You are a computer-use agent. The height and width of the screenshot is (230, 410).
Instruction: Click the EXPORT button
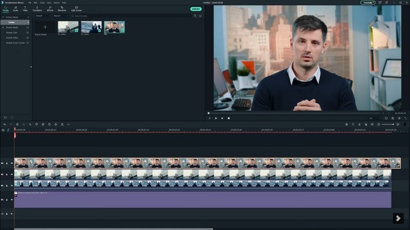click(x=196, y=9)
